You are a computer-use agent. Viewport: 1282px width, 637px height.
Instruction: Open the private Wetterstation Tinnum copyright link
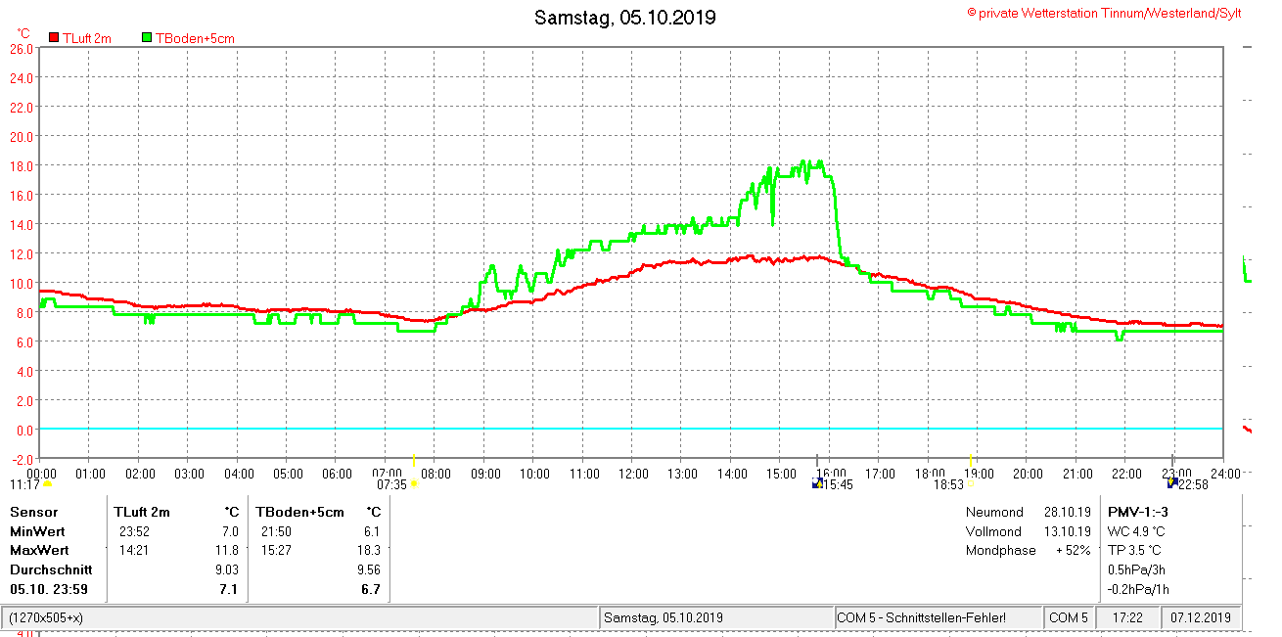(x=1119, y=13)
